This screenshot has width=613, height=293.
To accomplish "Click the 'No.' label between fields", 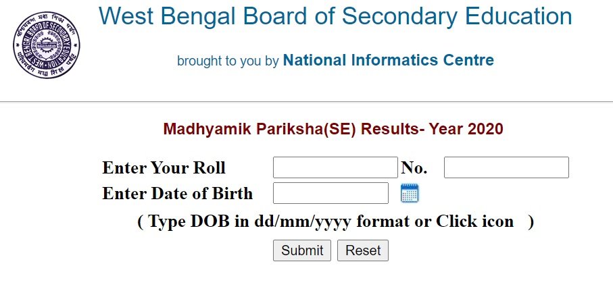I will (414, 167).
